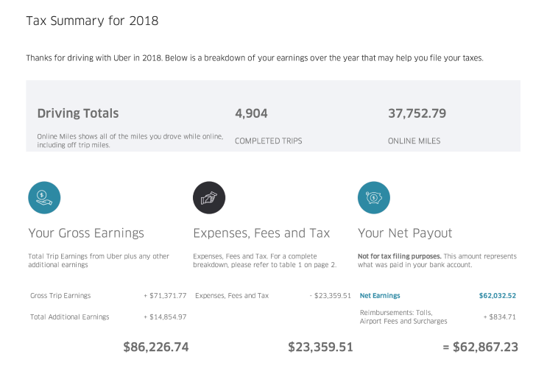
Task: Click the $86,226.74 gross total
Action: [x=156, y=347]
